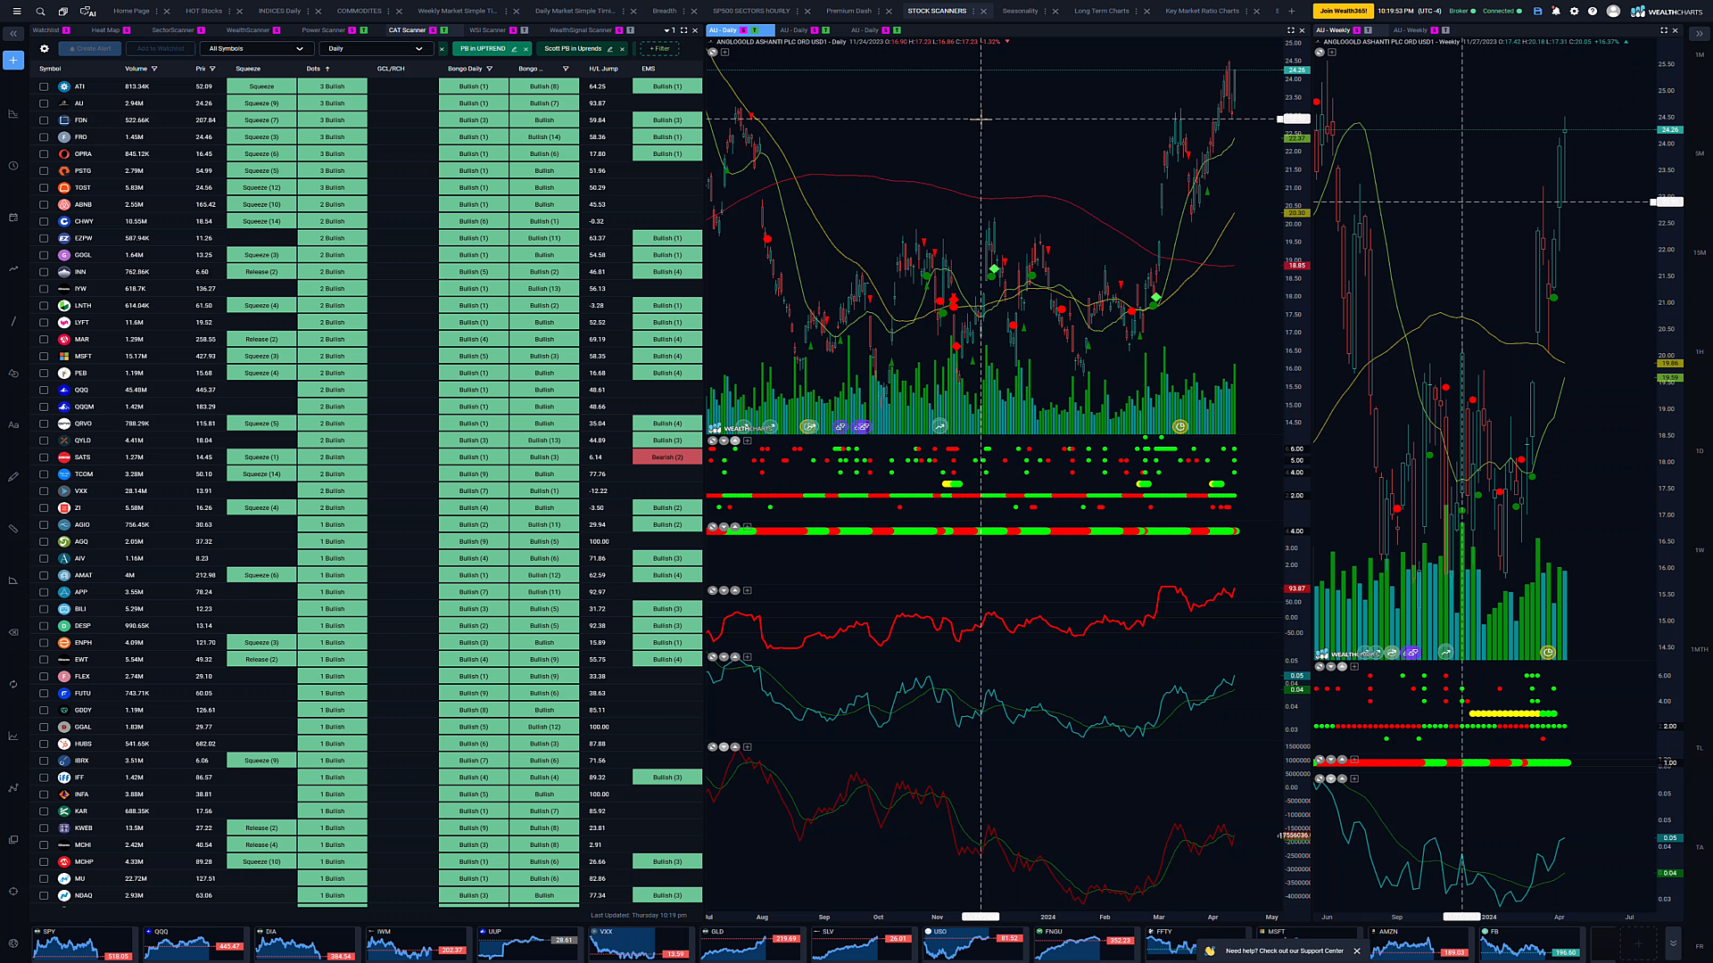Filter the second Bongo column
1713x963 pixels.
(566, 69)
